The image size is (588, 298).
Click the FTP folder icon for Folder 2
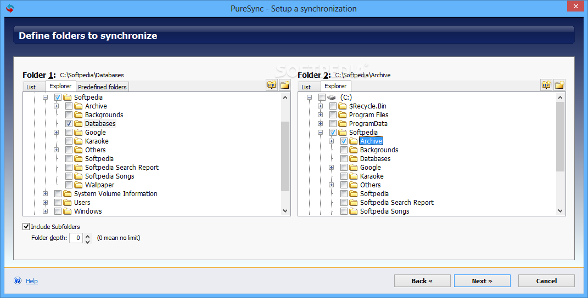[546, 85]
